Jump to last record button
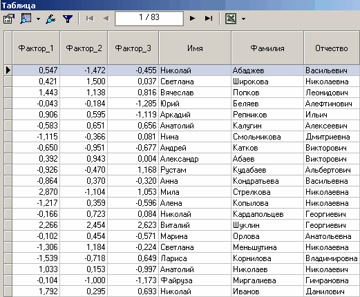This screenshot has height=297, width=360. (209, 19)
